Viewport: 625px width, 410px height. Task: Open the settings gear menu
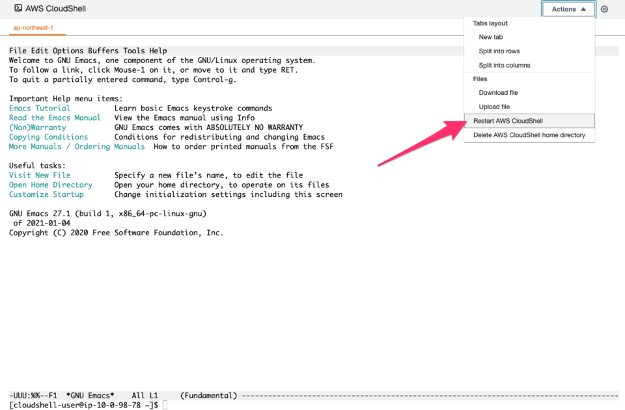[x=604, y=8]
